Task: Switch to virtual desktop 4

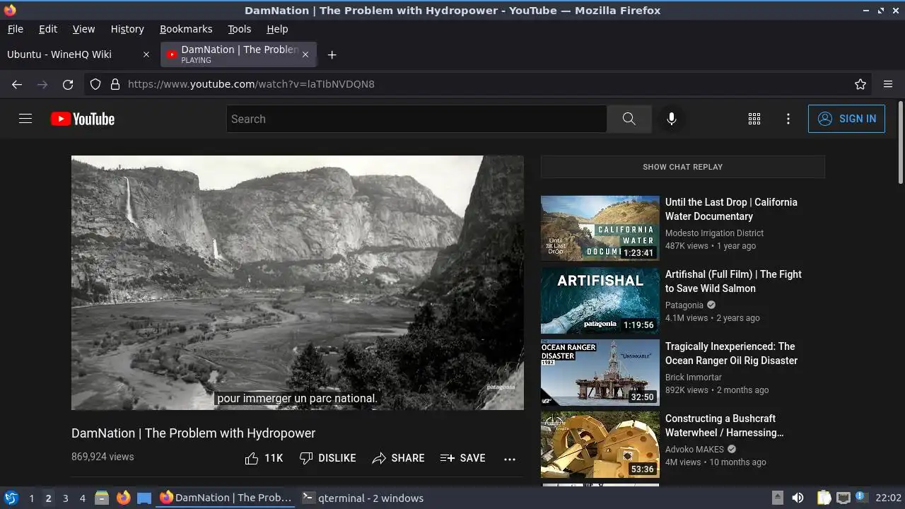Action: [x=82, y=498]
